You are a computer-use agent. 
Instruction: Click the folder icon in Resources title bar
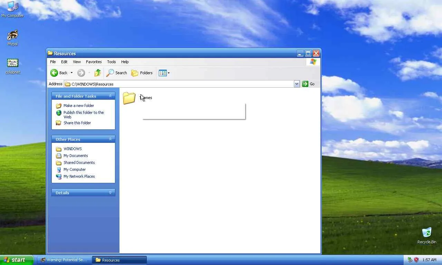pos(50,53)
